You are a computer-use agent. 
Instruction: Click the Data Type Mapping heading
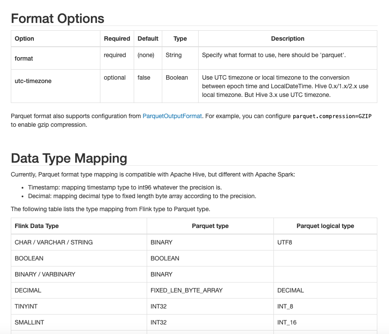click(69, 158)
